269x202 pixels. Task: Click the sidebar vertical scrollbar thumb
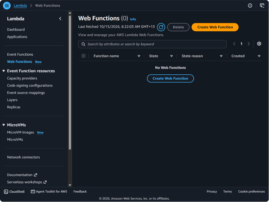pos(70,83)
